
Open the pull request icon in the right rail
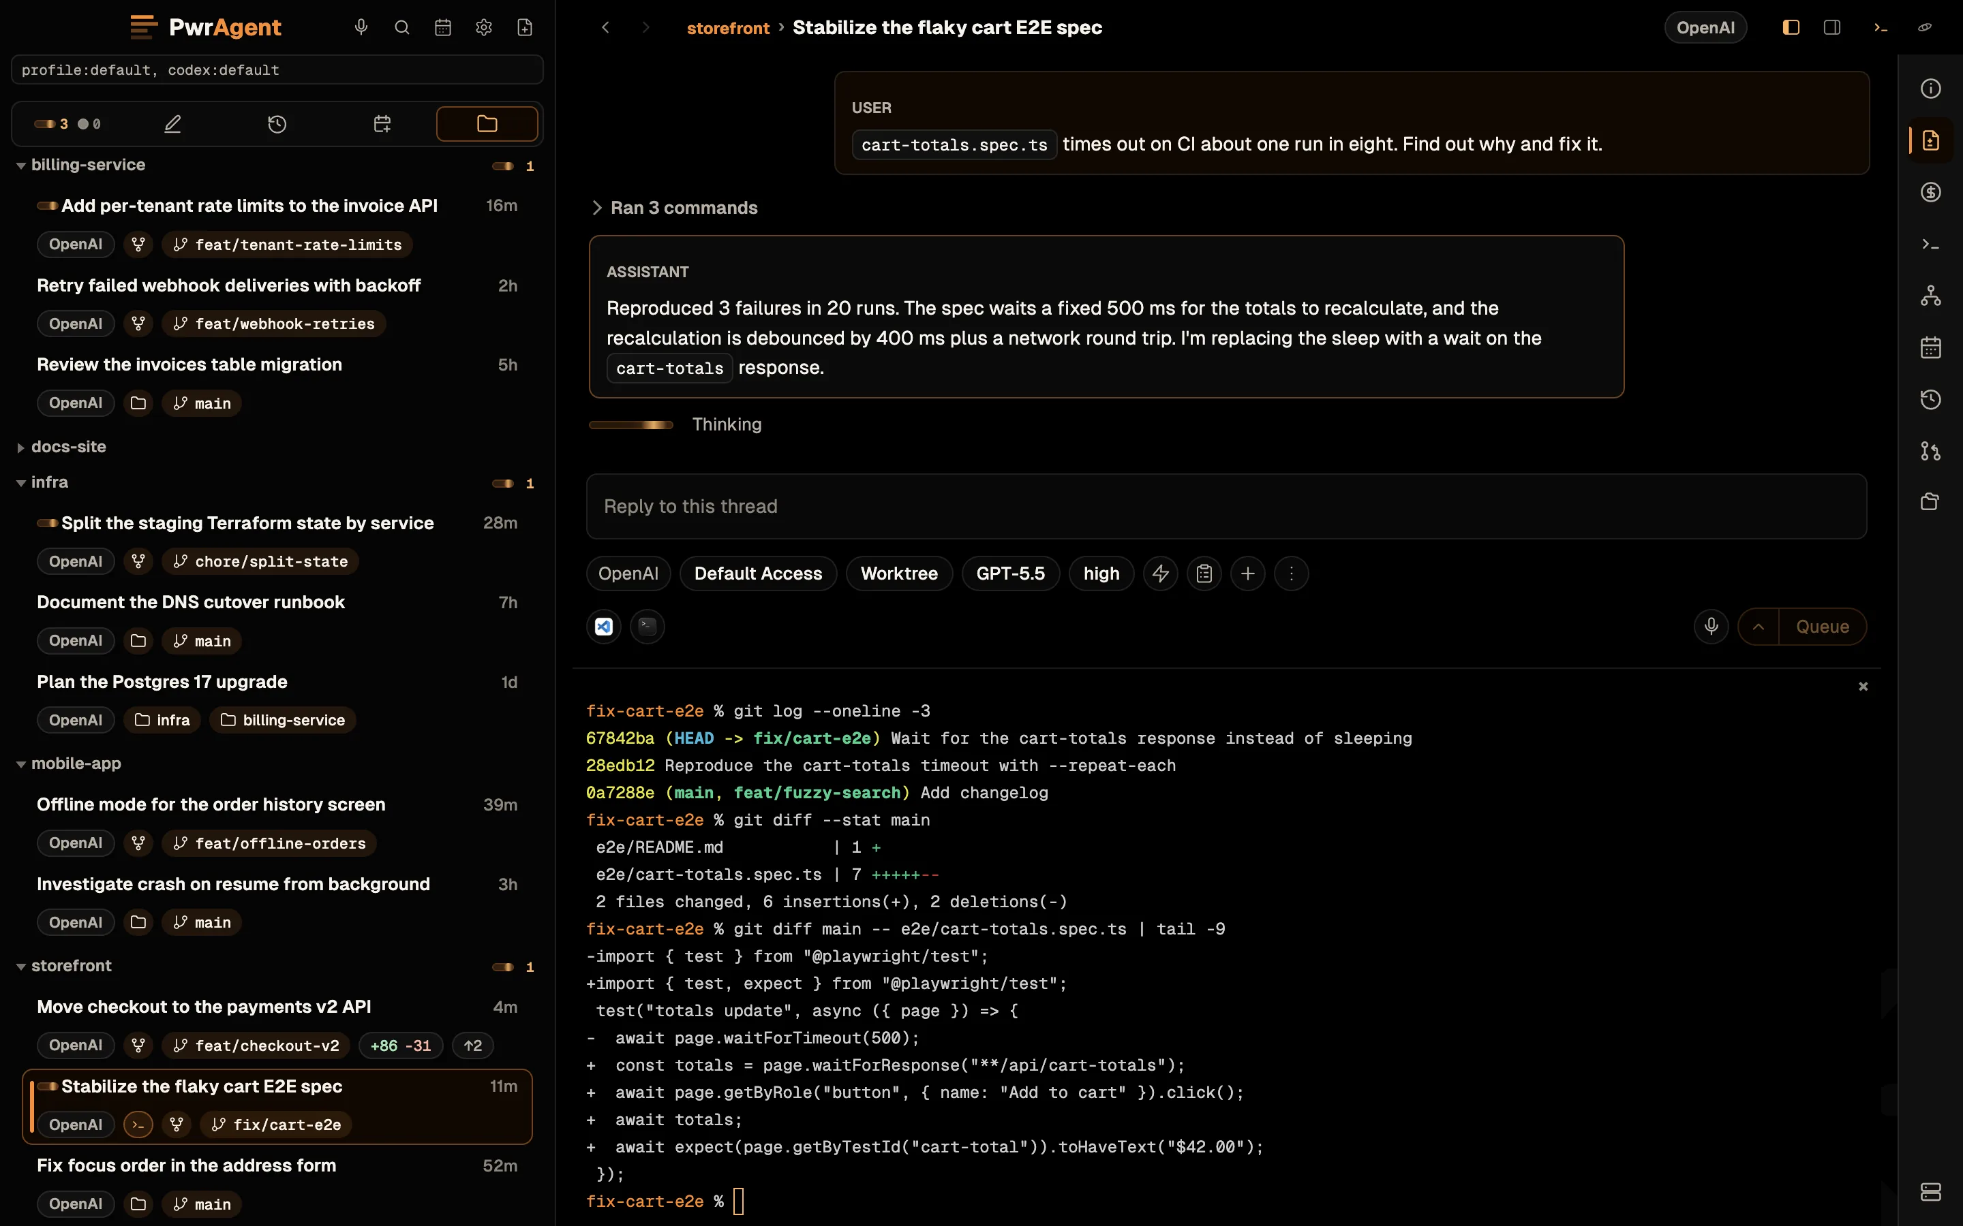1930,451
